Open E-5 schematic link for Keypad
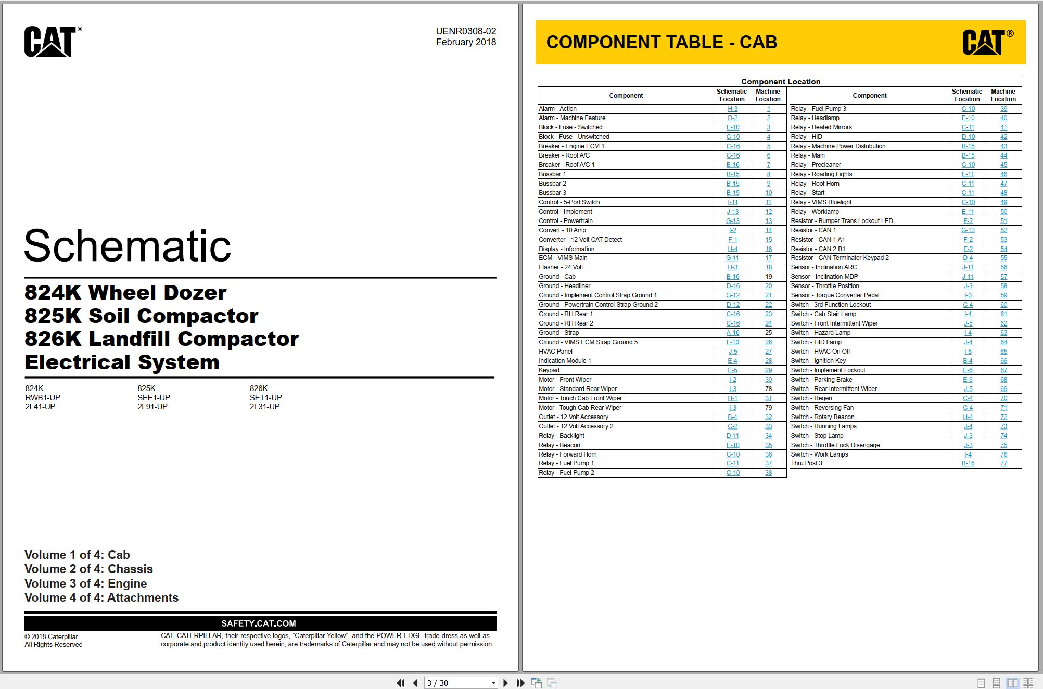Image resolution: width=1043 pixels, height=689 pixels. 732,370
